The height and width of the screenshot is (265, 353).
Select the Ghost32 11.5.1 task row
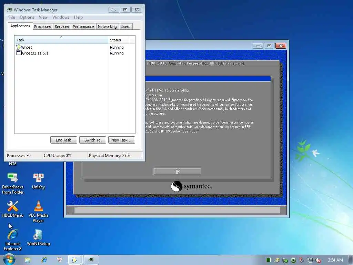pyautogui.click(x=75, y=53)
